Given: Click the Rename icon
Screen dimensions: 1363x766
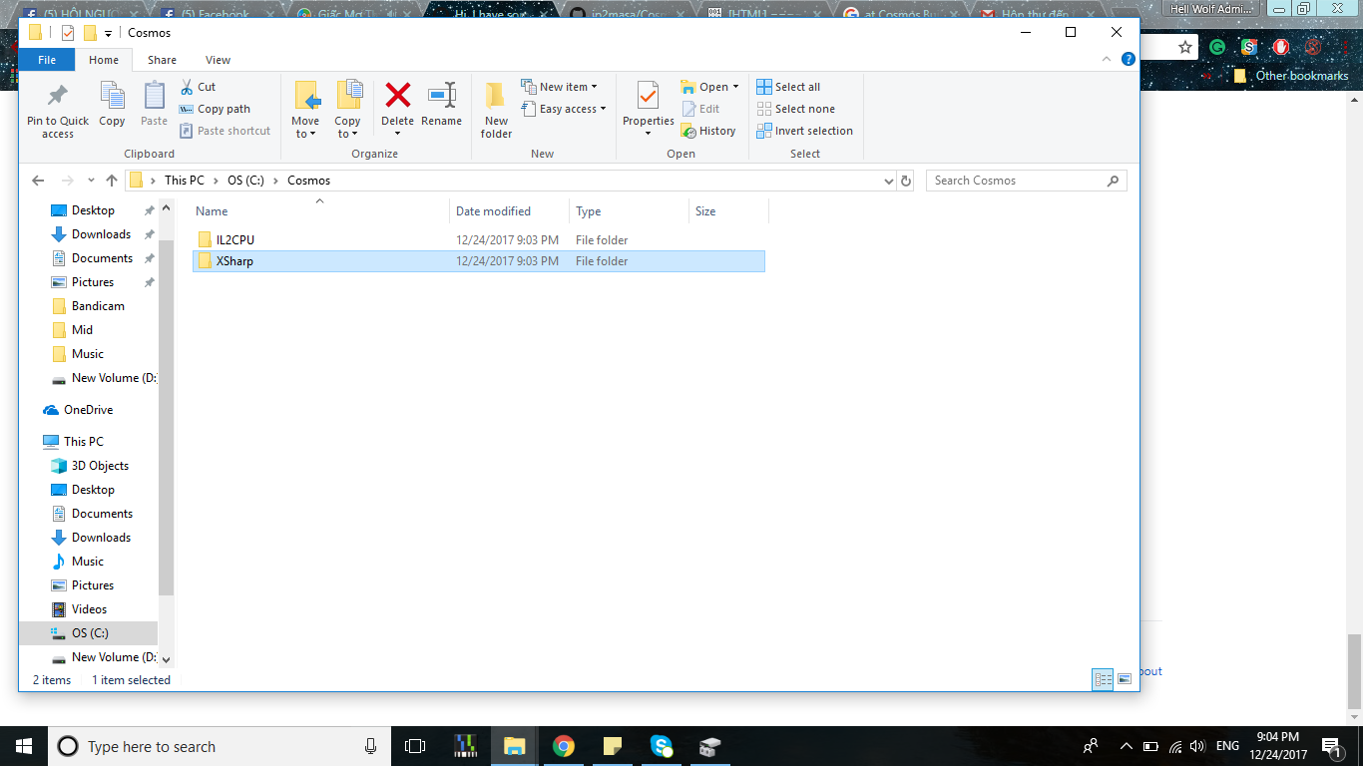Looking at the screenshot, I should tap(441, 96).
